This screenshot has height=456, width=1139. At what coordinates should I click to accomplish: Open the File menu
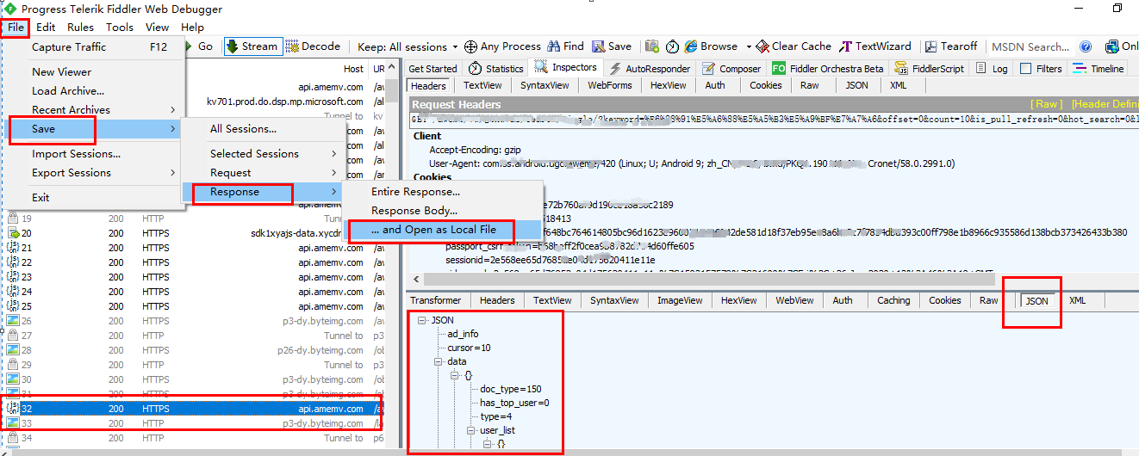(16, 27)
